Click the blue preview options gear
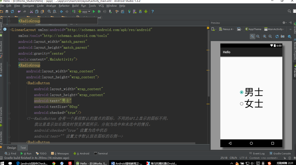 pos(289,36)
